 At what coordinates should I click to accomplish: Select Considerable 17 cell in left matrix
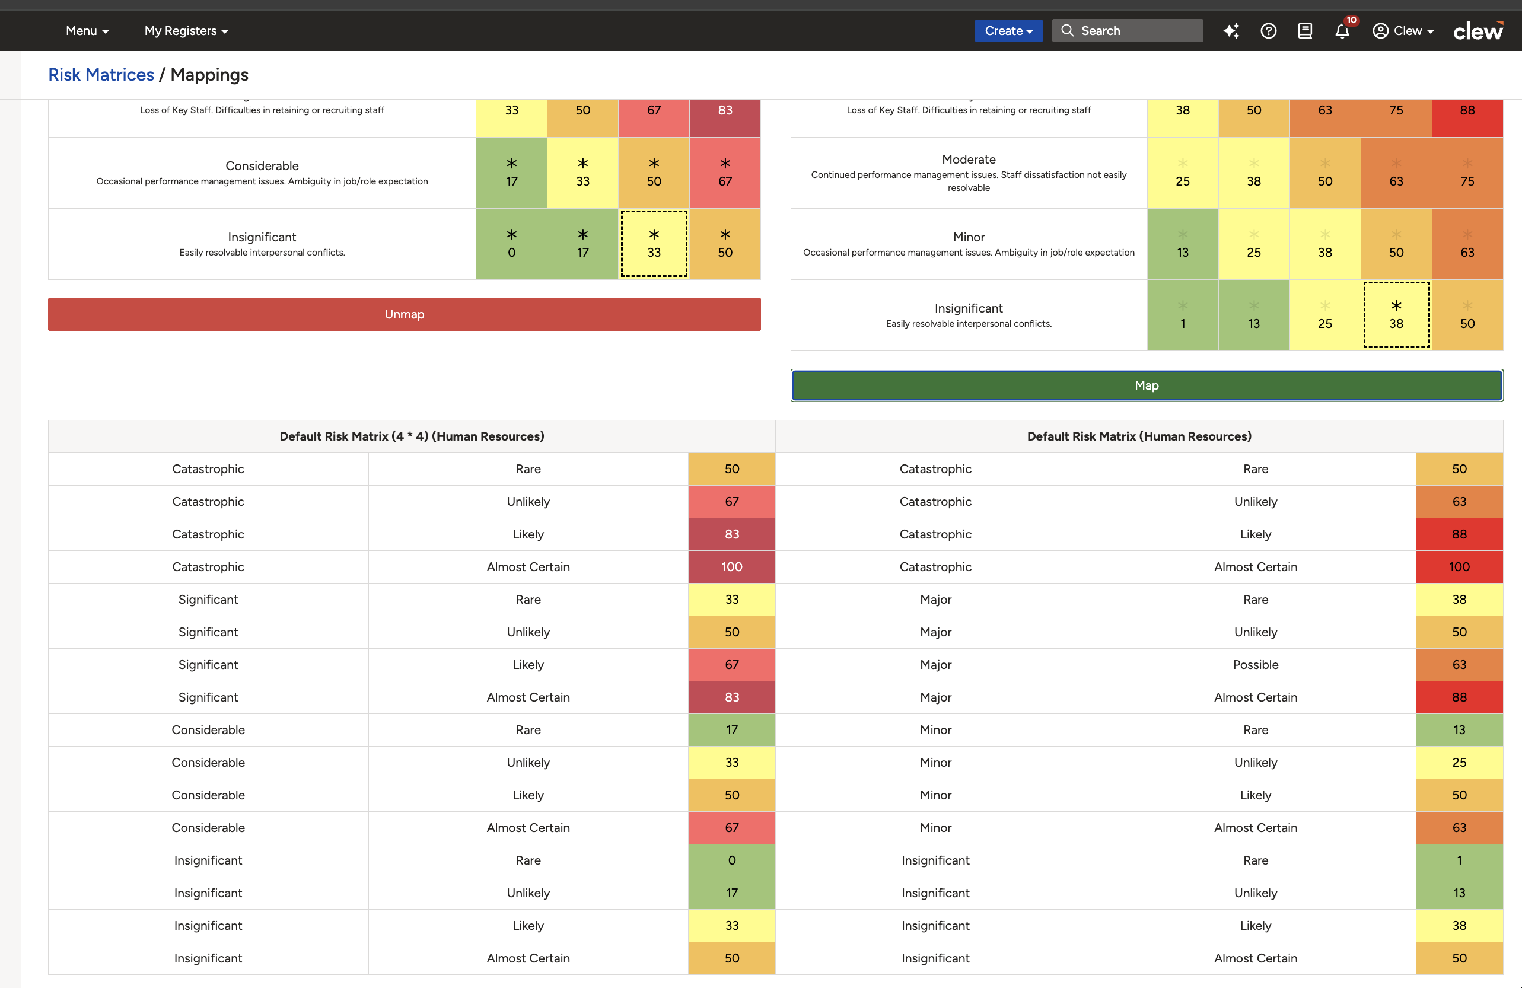(512, 173)
